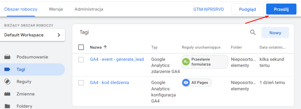Open the tag search magnifier icon
Image resolution: width=301 pixels, height=109 pixels.
pos(253,33)
